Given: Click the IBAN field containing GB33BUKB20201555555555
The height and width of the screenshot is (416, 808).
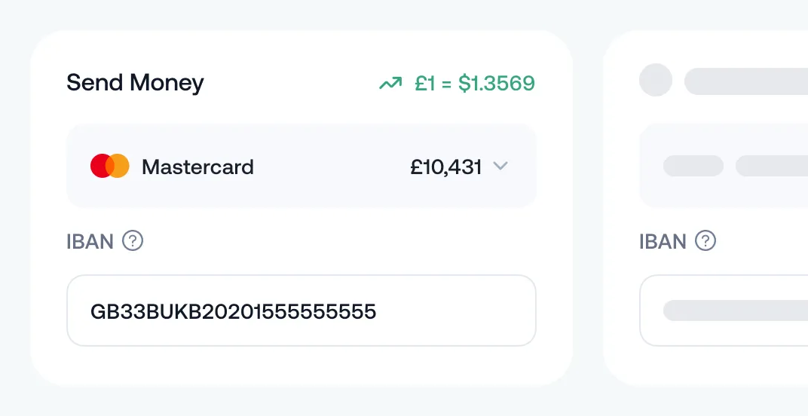Looking at the screenshot, I should point(301,310).
